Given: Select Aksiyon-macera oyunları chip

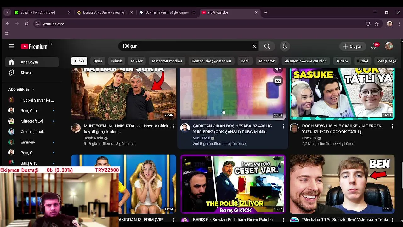Looking at the screenshot, I should 305,61.
